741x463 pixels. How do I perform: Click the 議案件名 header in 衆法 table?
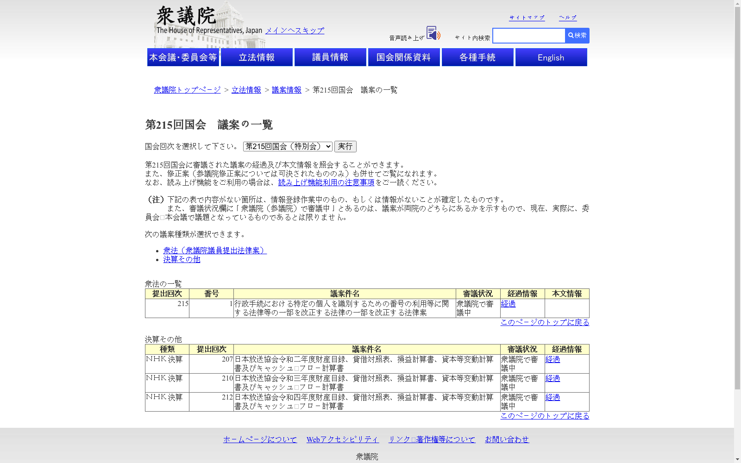tap(345, 294)
